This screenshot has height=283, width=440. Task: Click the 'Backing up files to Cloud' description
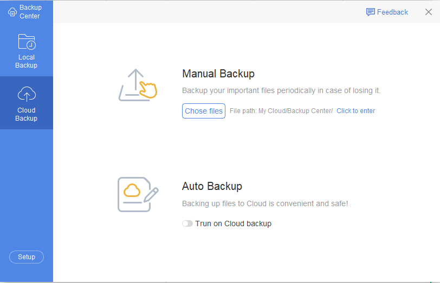click(x=265, y=204)
